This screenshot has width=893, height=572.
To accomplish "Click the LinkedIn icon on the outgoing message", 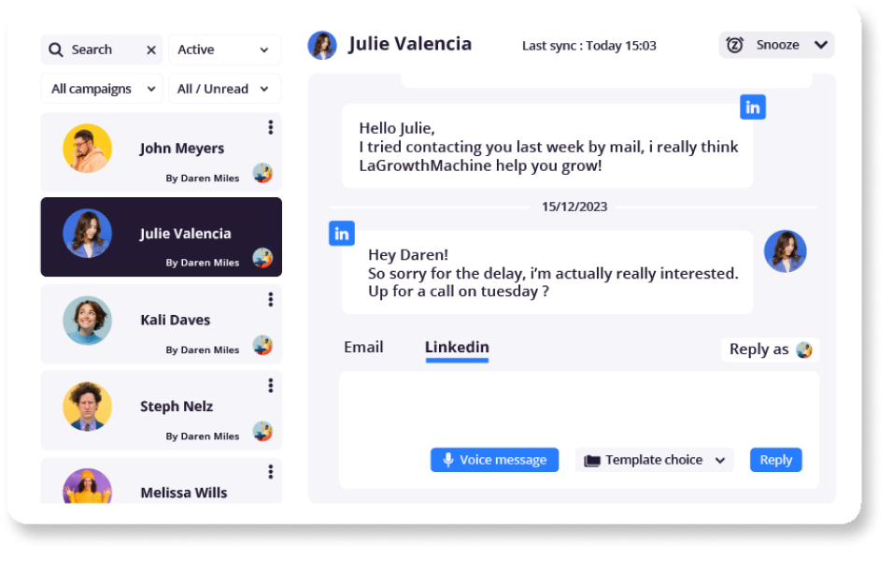I will [x=753, y=107].
